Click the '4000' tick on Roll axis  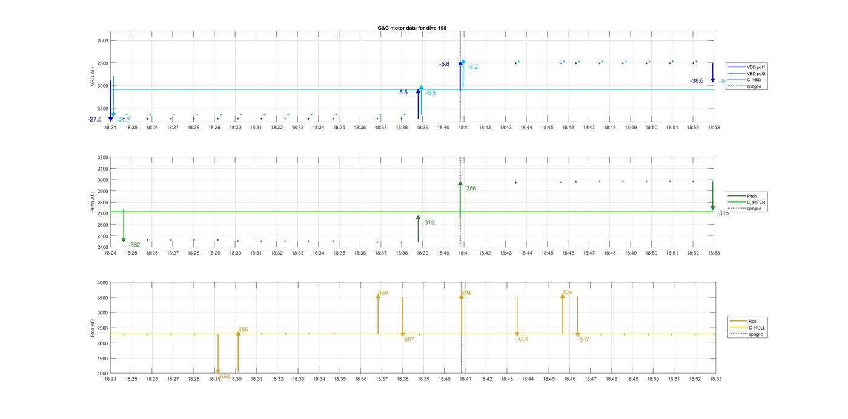pyautogui.click(x=102, y=283)
